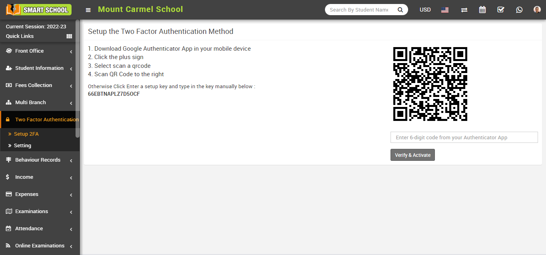Click setup key 66EBTNAPLZ7D5OCF

point(114,94)
